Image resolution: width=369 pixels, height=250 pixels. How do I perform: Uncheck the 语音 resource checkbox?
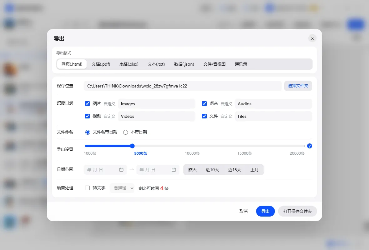204,104
